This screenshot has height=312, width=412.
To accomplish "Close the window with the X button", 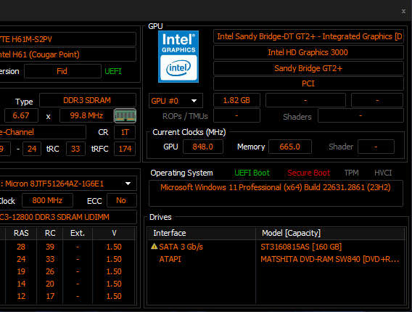I will click(403, 12).
